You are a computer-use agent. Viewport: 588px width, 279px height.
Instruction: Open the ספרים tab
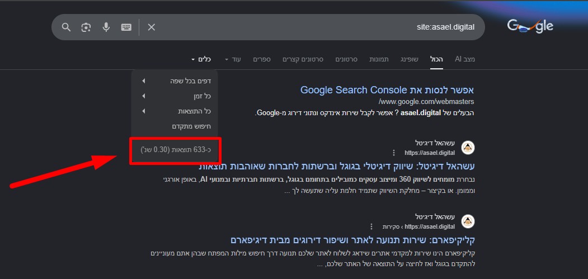pos(262,59)
